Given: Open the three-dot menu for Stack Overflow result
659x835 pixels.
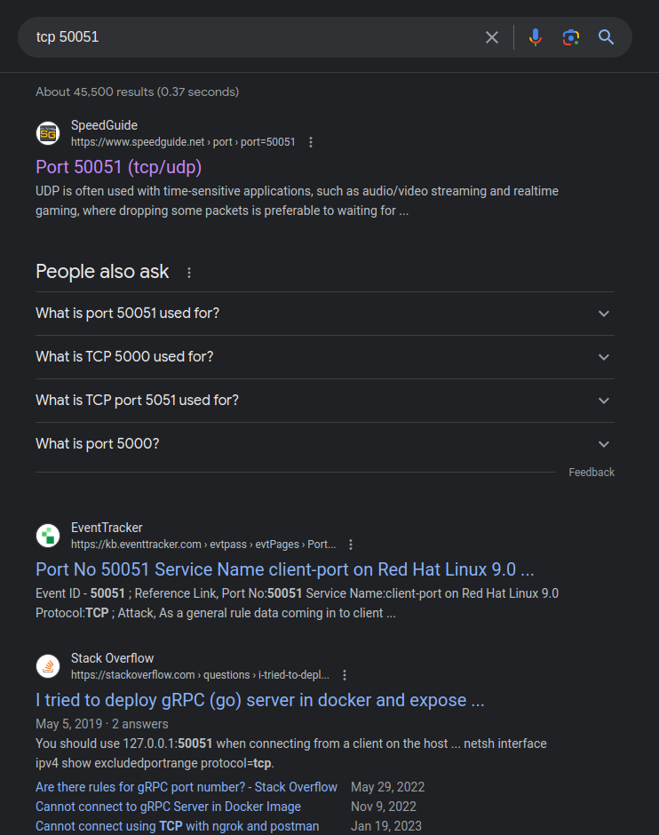Looking at the screenshot, I should 345,675.
